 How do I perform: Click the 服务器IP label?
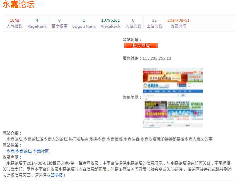132,58
